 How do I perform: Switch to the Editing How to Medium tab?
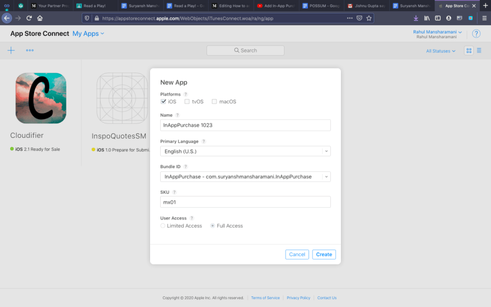point(231,6)
